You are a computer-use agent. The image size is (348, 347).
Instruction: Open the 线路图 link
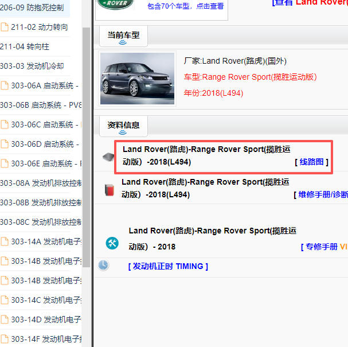click(x=311, y=162)
